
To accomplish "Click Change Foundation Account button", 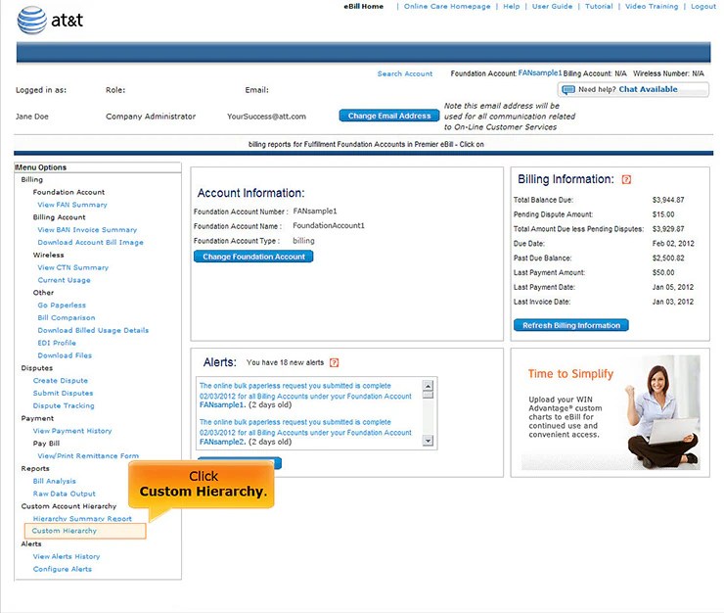I will click(253, 257).
